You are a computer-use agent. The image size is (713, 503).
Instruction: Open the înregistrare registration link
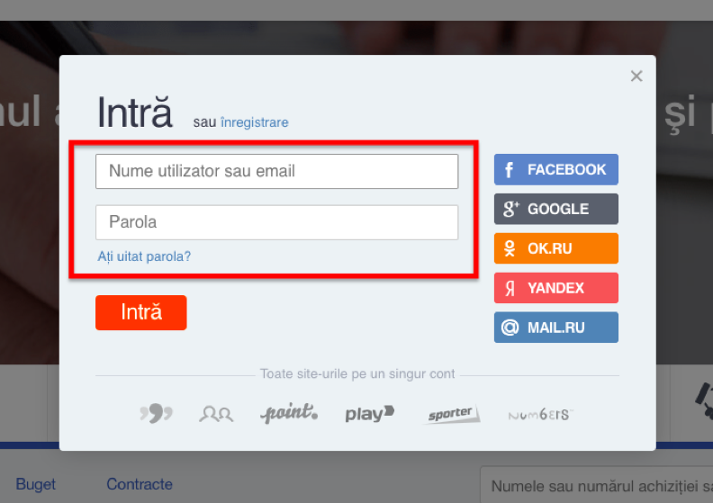coord(254,122)
